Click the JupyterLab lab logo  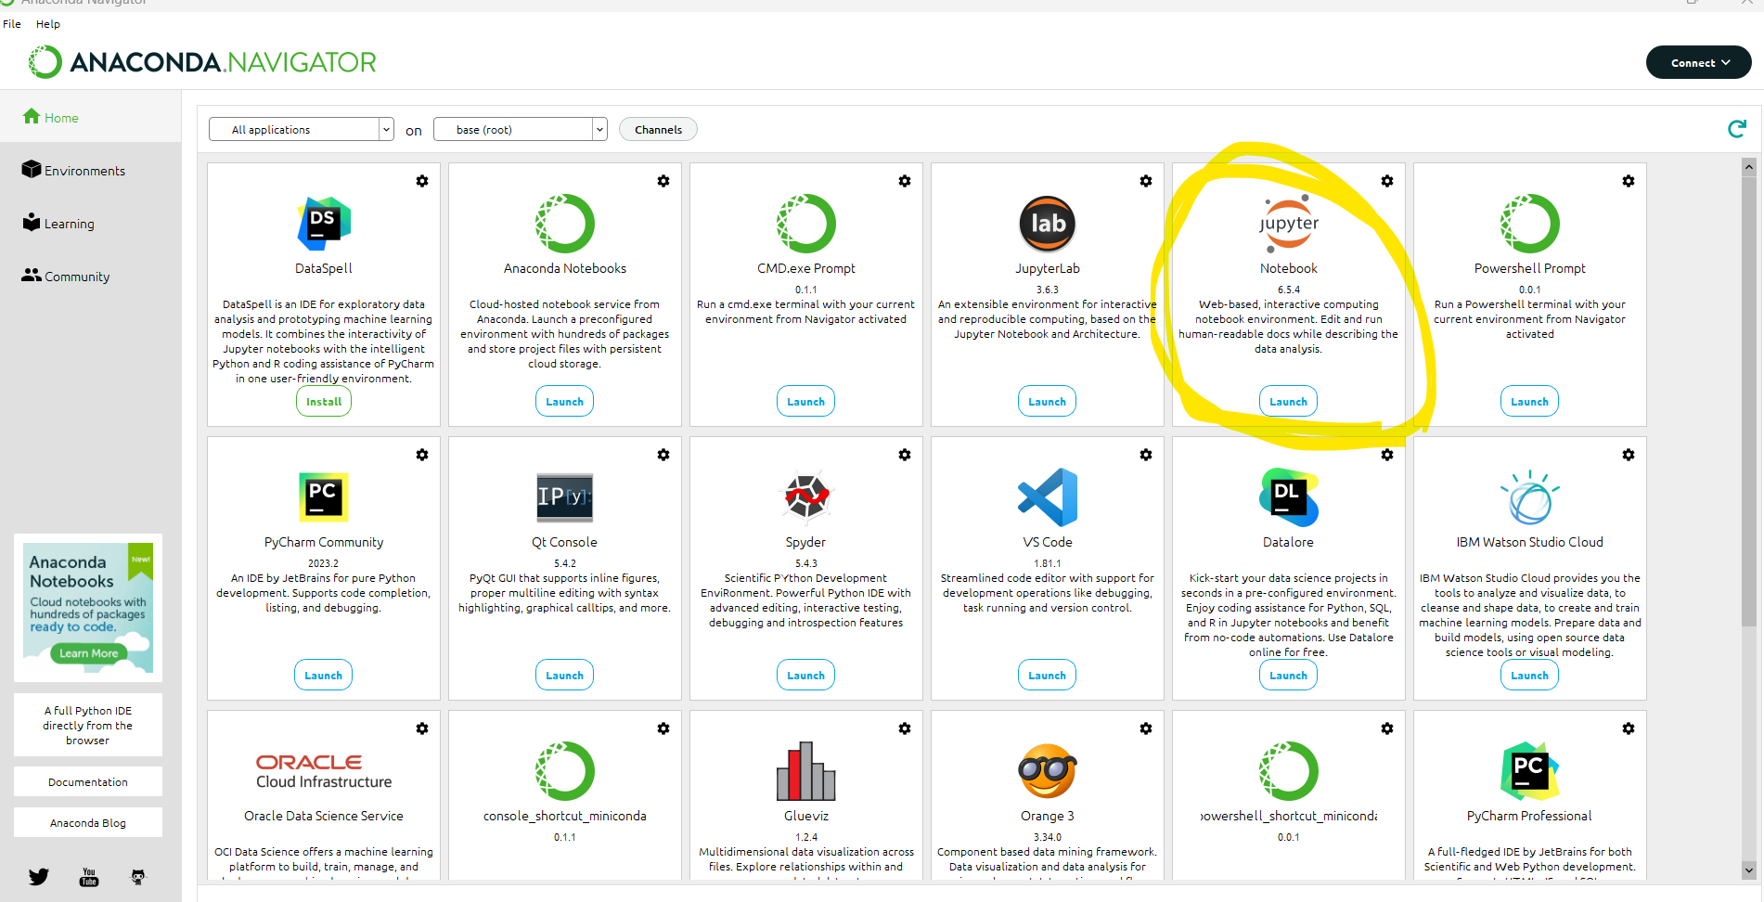1048,224
